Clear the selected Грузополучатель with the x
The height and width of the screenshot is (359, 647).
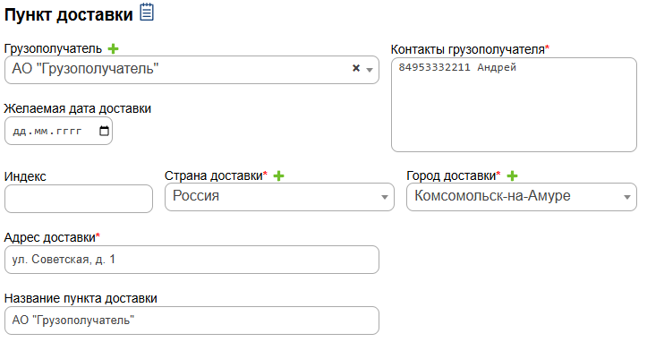355,68
